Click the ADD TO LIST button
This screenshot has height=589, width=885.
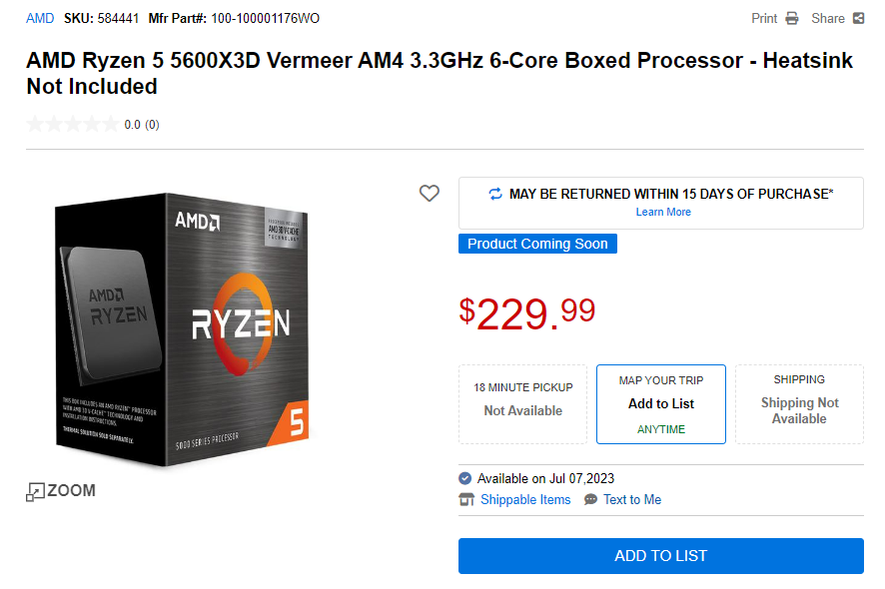point(660,556)
